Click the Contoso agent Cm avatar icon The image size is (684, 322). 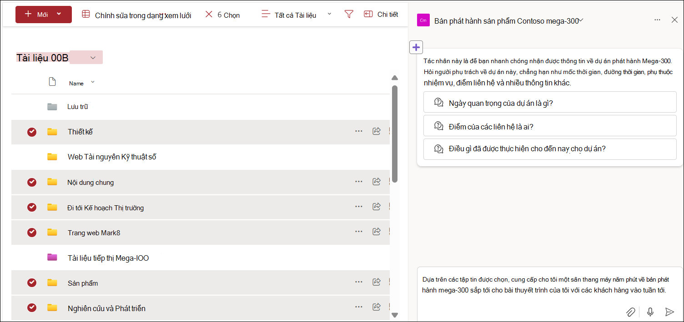click(x=423, y=20)
